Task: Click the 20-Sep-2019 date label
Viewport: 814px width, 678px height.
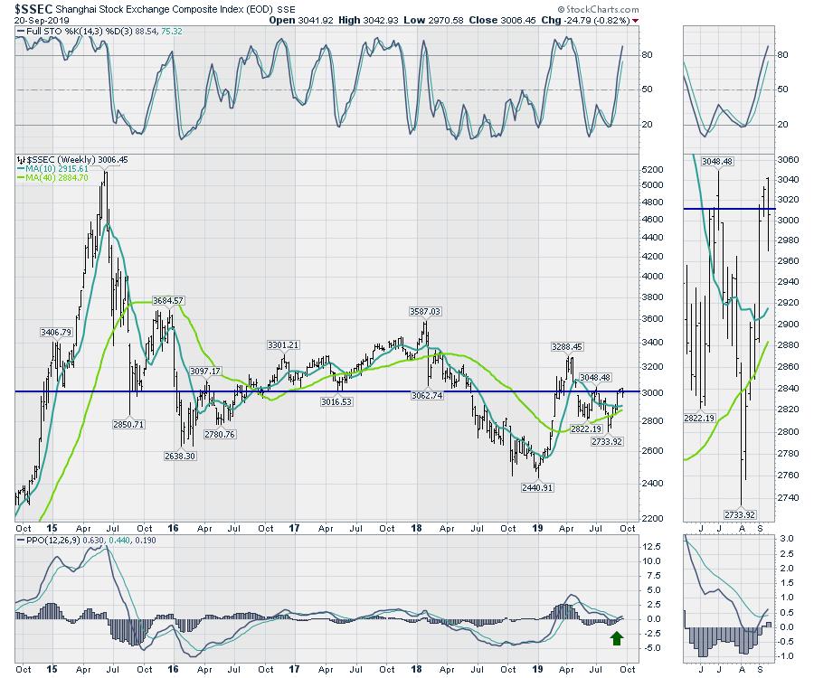Action: tap(42, 21)
